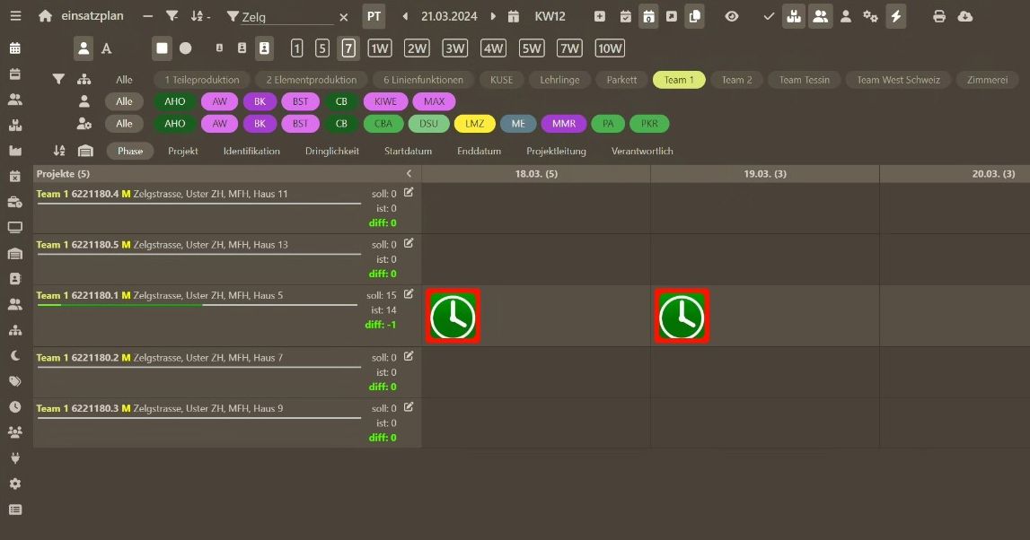Open the calendar week picker icon
The image size is (1030, 540).
pyautogui.click(x=513, y=16)
